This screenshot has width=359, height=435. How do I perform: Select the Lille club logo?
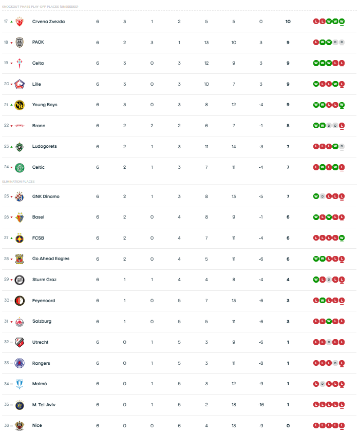coord(20,84)
